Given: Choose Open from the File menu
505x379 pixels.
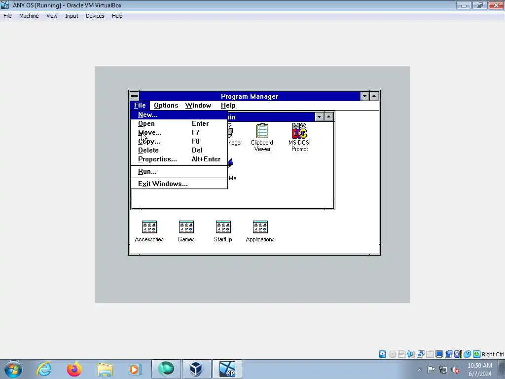Looking at the screenshot, I should click(179, 124).
